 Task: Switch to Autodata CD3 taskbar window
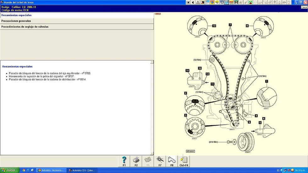click(82, 170)
